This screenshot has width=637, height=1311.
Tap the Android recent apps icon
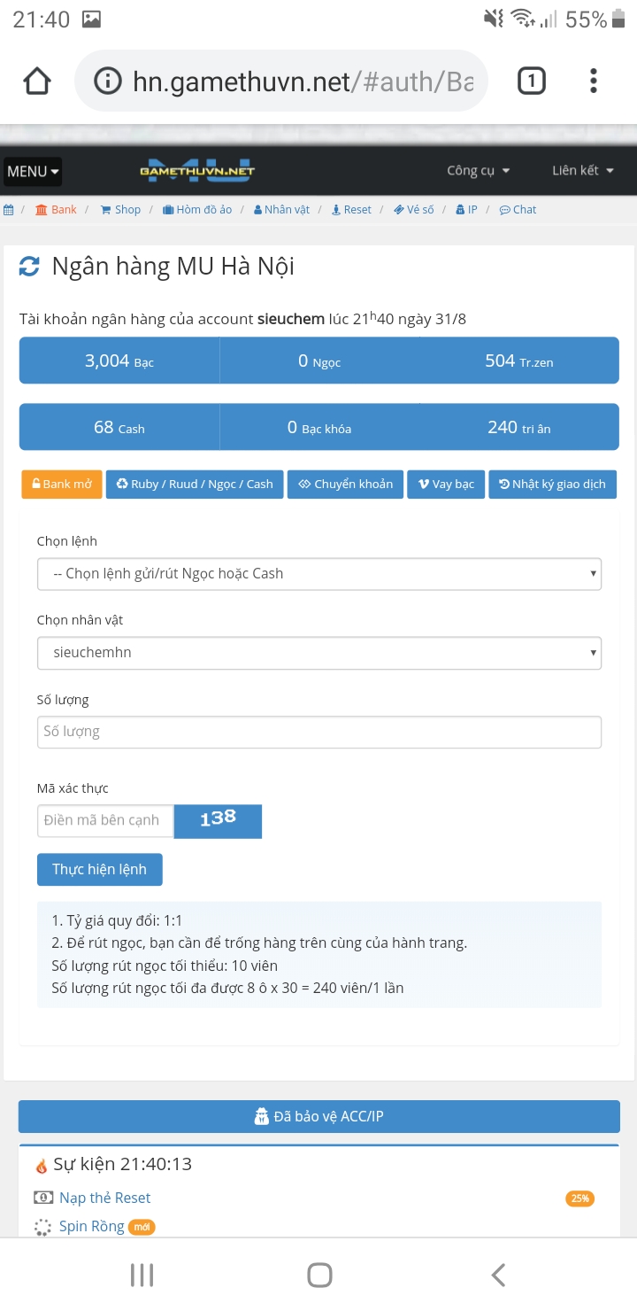point(142,1275)
